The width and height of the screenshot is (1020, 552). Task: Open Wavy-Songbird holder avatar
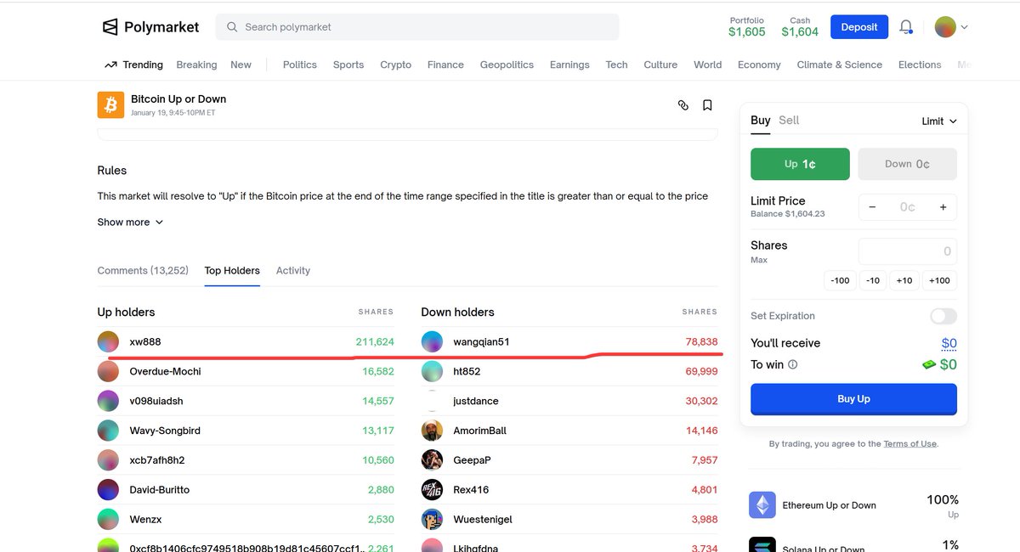point(108,431)
